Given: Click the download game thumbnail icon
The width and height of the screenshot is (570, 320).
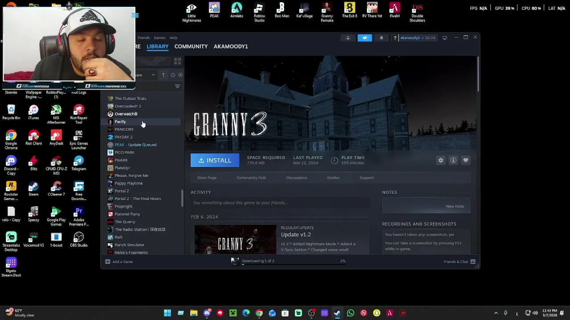Looking at the screenshot, I should [x=235, y=261].
